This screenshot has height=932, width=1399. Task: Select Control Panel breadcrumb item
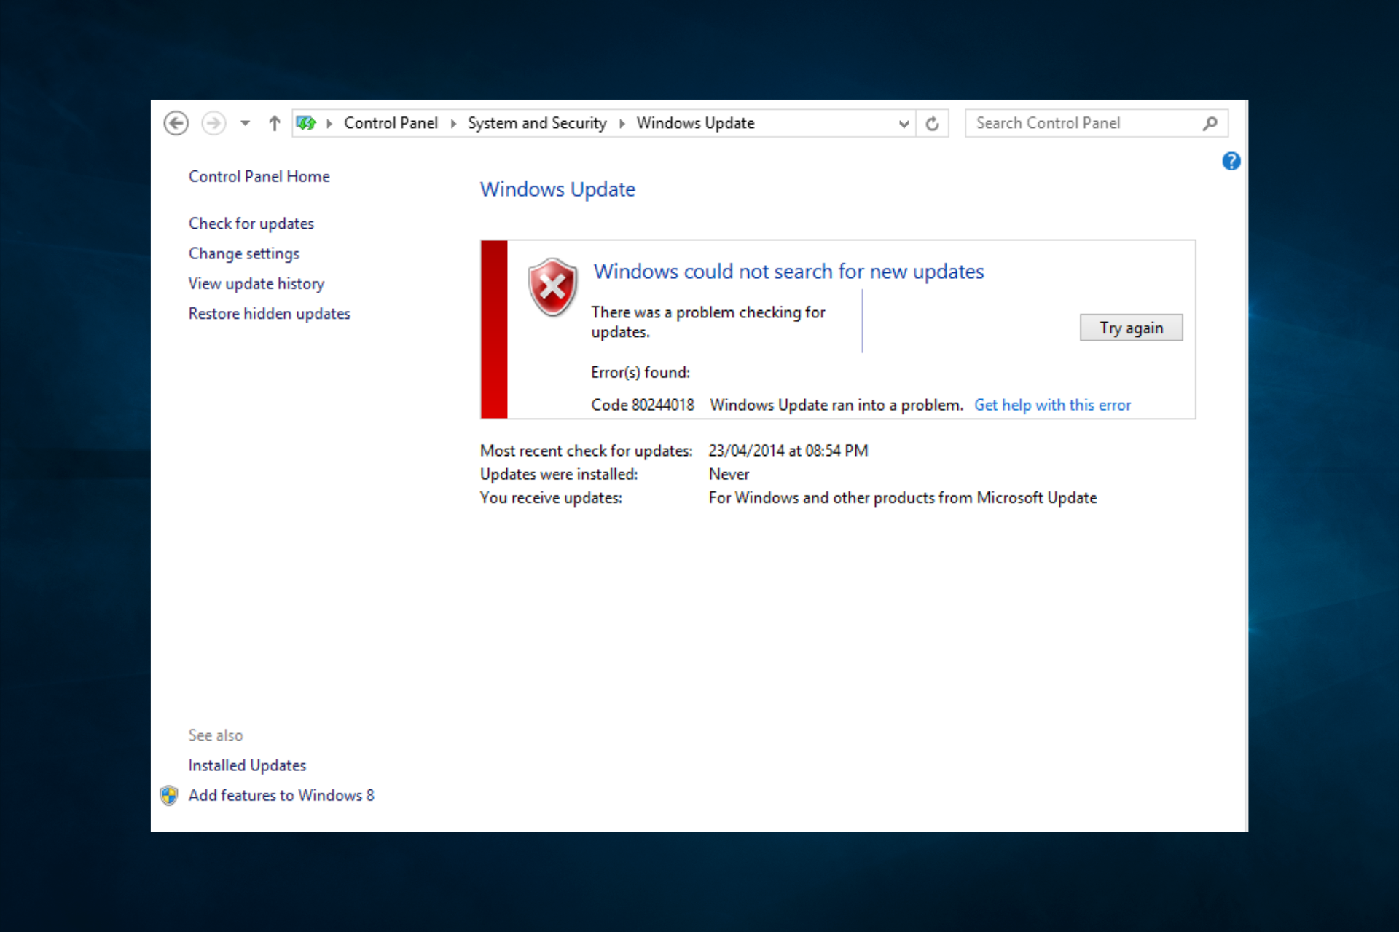click(x=391, y=123)
